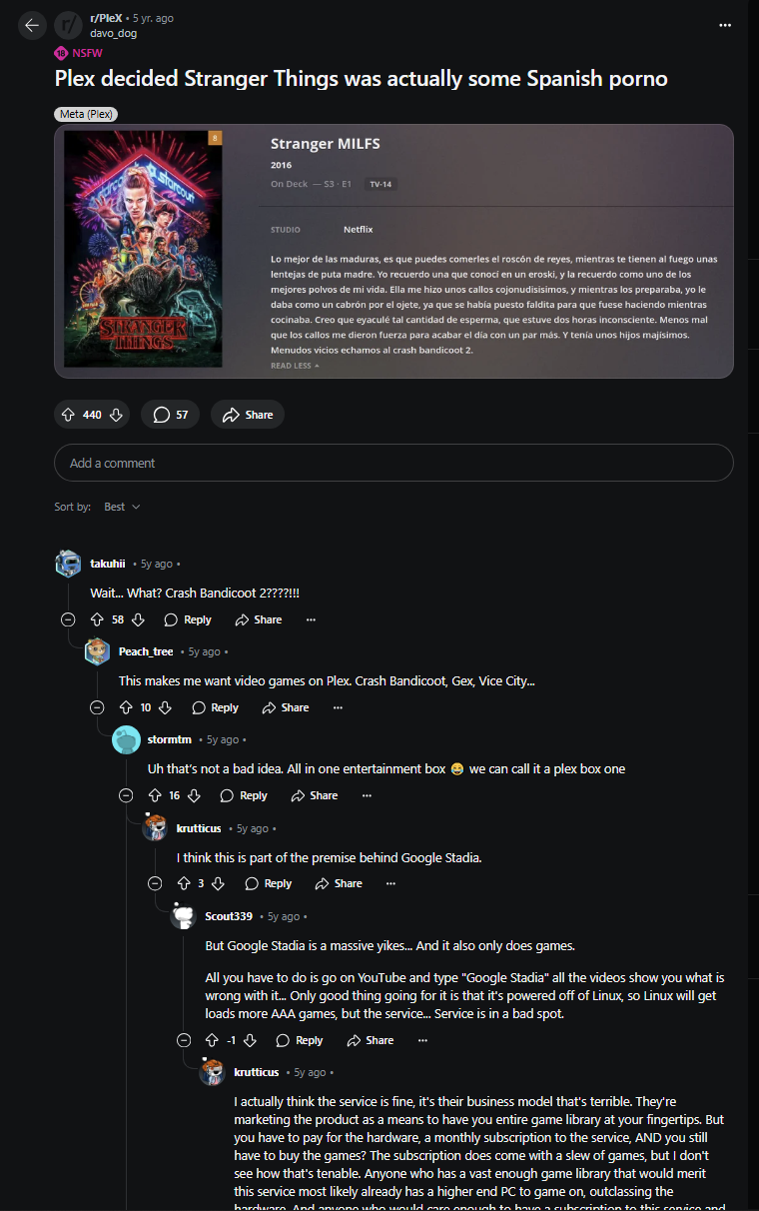Downvote Peach_tree's comment
Image resolution: width=759 pixels, height=1211 pixels.
tap(165, 707)
